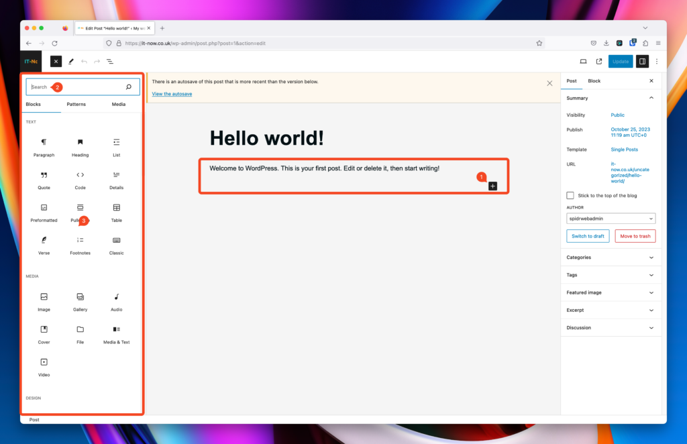Insert a Paragraph block
This screenshot has width=687, height=444.
[x=44, y=148]
